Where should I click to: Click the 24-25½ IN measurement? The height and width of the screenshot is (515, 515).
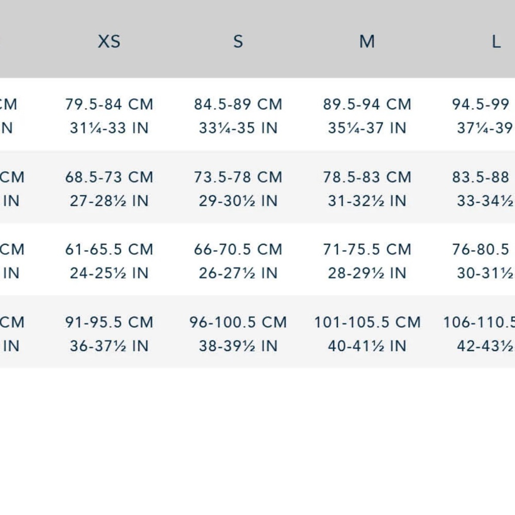tap(109, 273)
